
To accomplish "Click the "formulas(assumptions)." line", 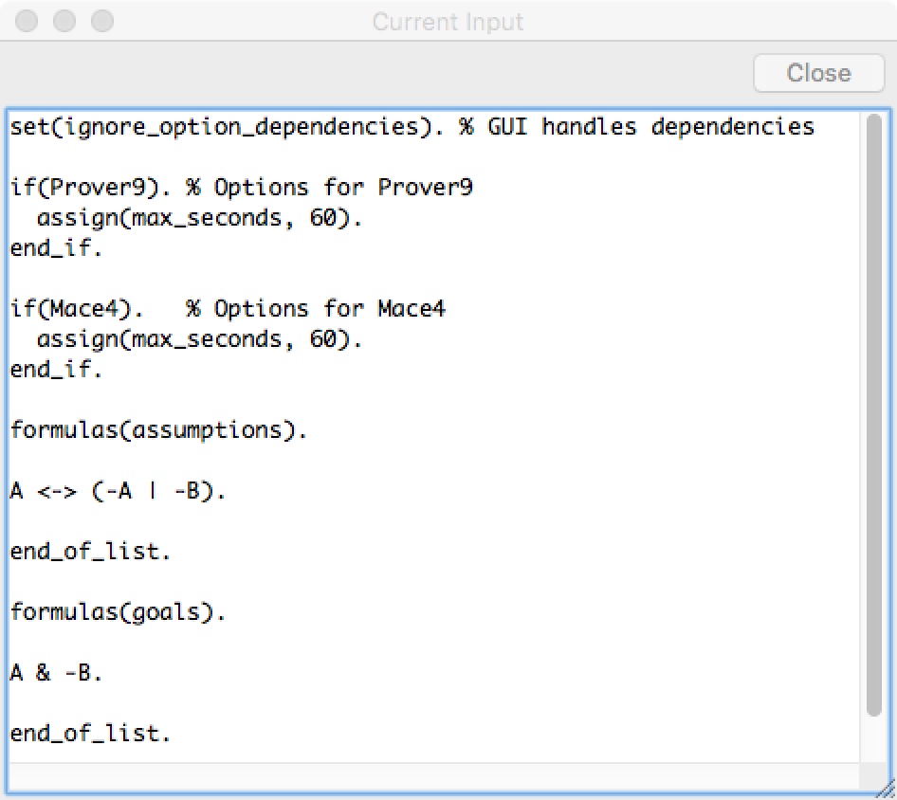I will (x=158, y=430).
